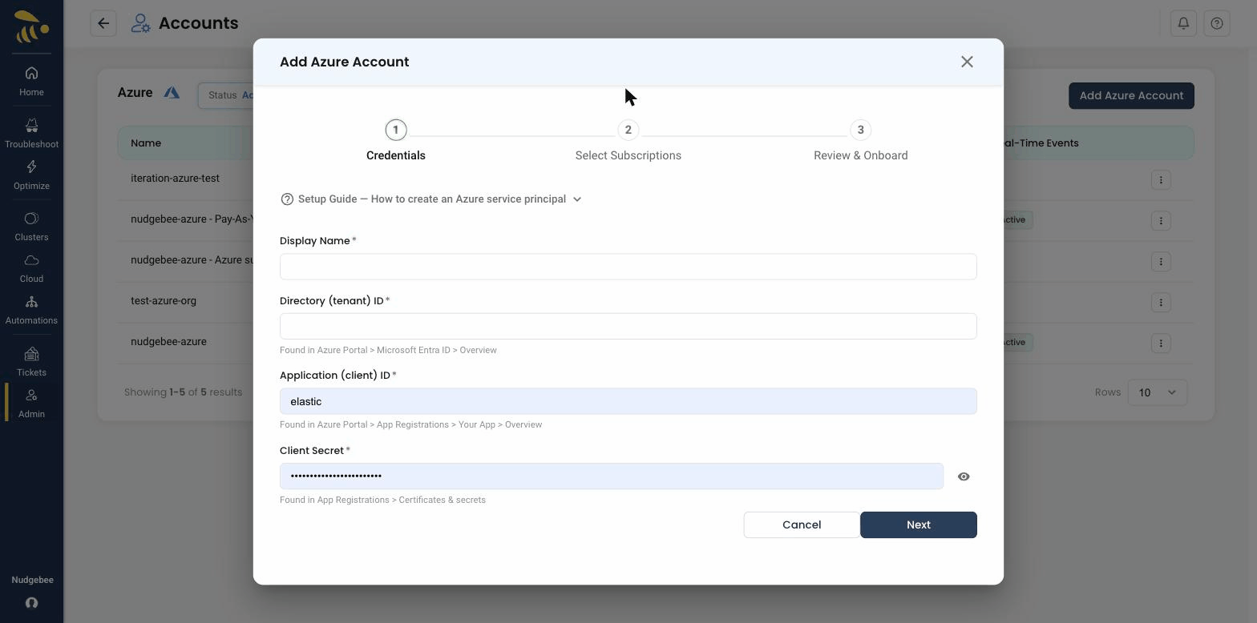The height and width of the screenshot is (623, 1257).
Task: Open the Cloud sidebar section
Action: 31,267
